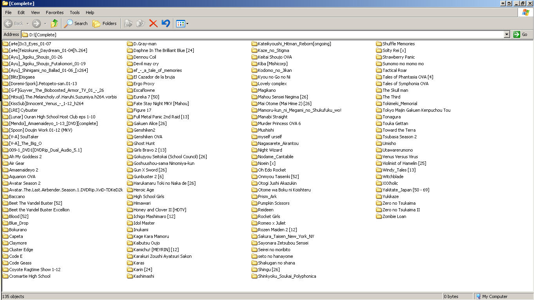Select the Dennou Coil folder icon
The image size is (534, 300).
[130, 57]
